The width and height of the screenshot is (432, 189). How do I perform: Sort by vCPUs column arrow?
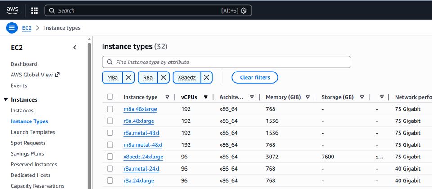[206, 97]
